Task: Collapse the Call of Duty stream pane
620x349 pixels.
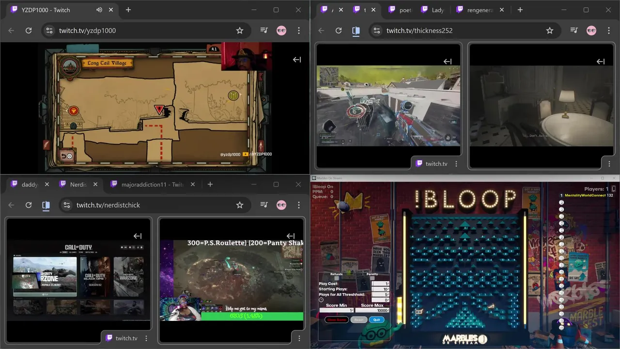Action: (138, 236)
